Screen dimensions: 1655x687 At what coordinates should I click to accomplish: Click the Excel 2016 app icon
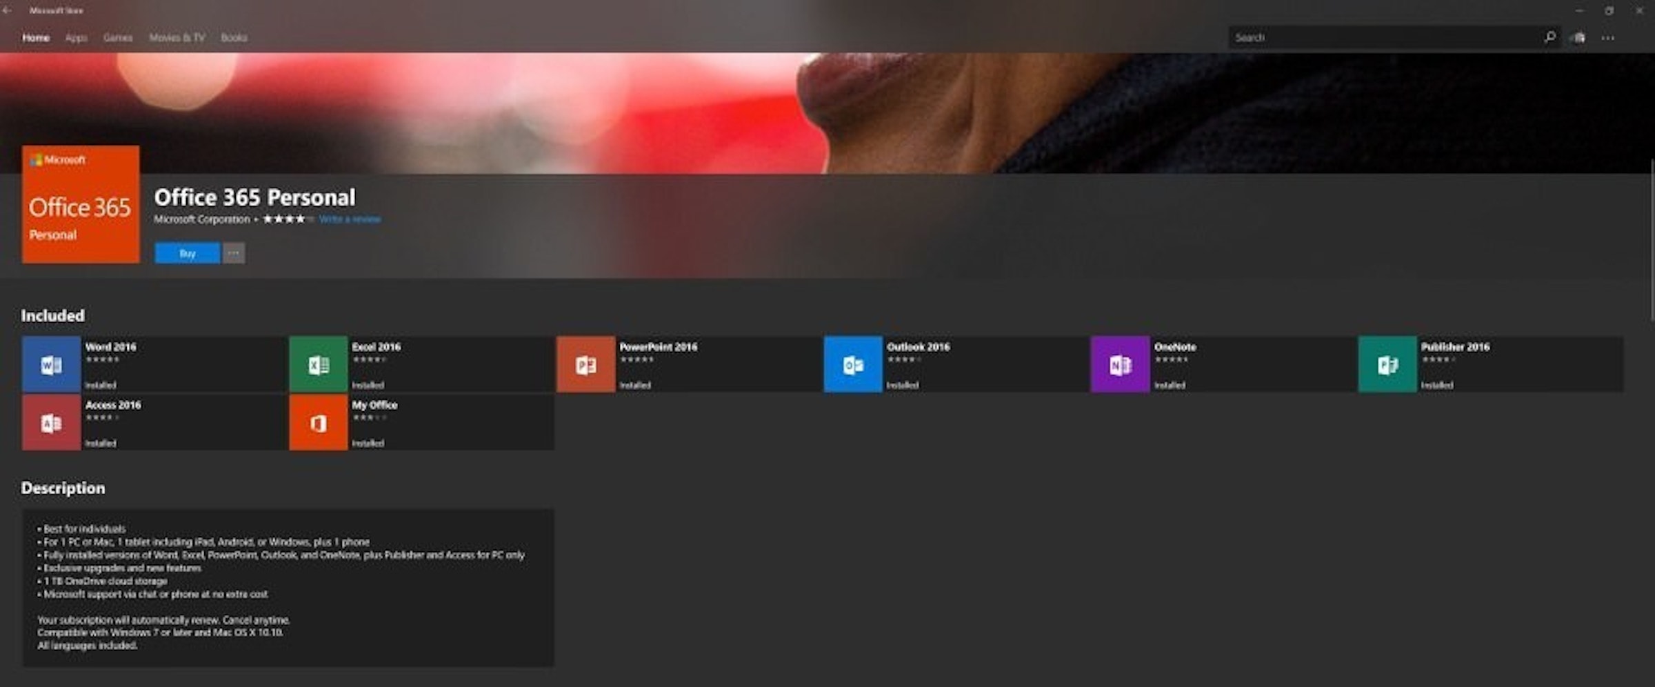tap(318, 364)
